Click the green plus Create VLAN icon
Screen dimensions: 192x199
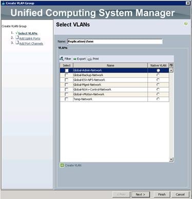[x=62, y=165]
